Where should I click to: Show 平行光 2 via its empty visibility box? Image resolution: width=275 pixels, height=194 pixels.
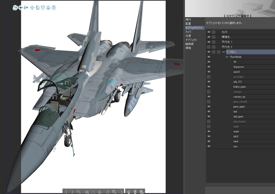(209, 47)
